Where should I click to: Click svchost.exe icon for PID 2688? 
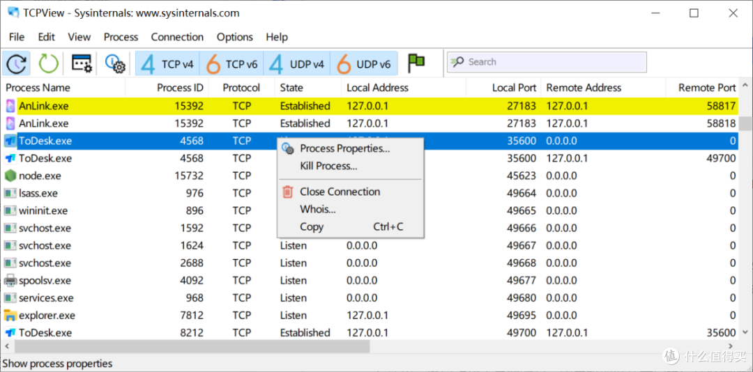10,263
